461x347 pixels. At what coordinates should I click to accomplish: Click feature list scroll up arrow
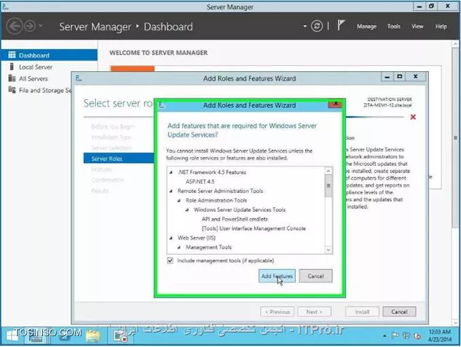tap(328, 170)
